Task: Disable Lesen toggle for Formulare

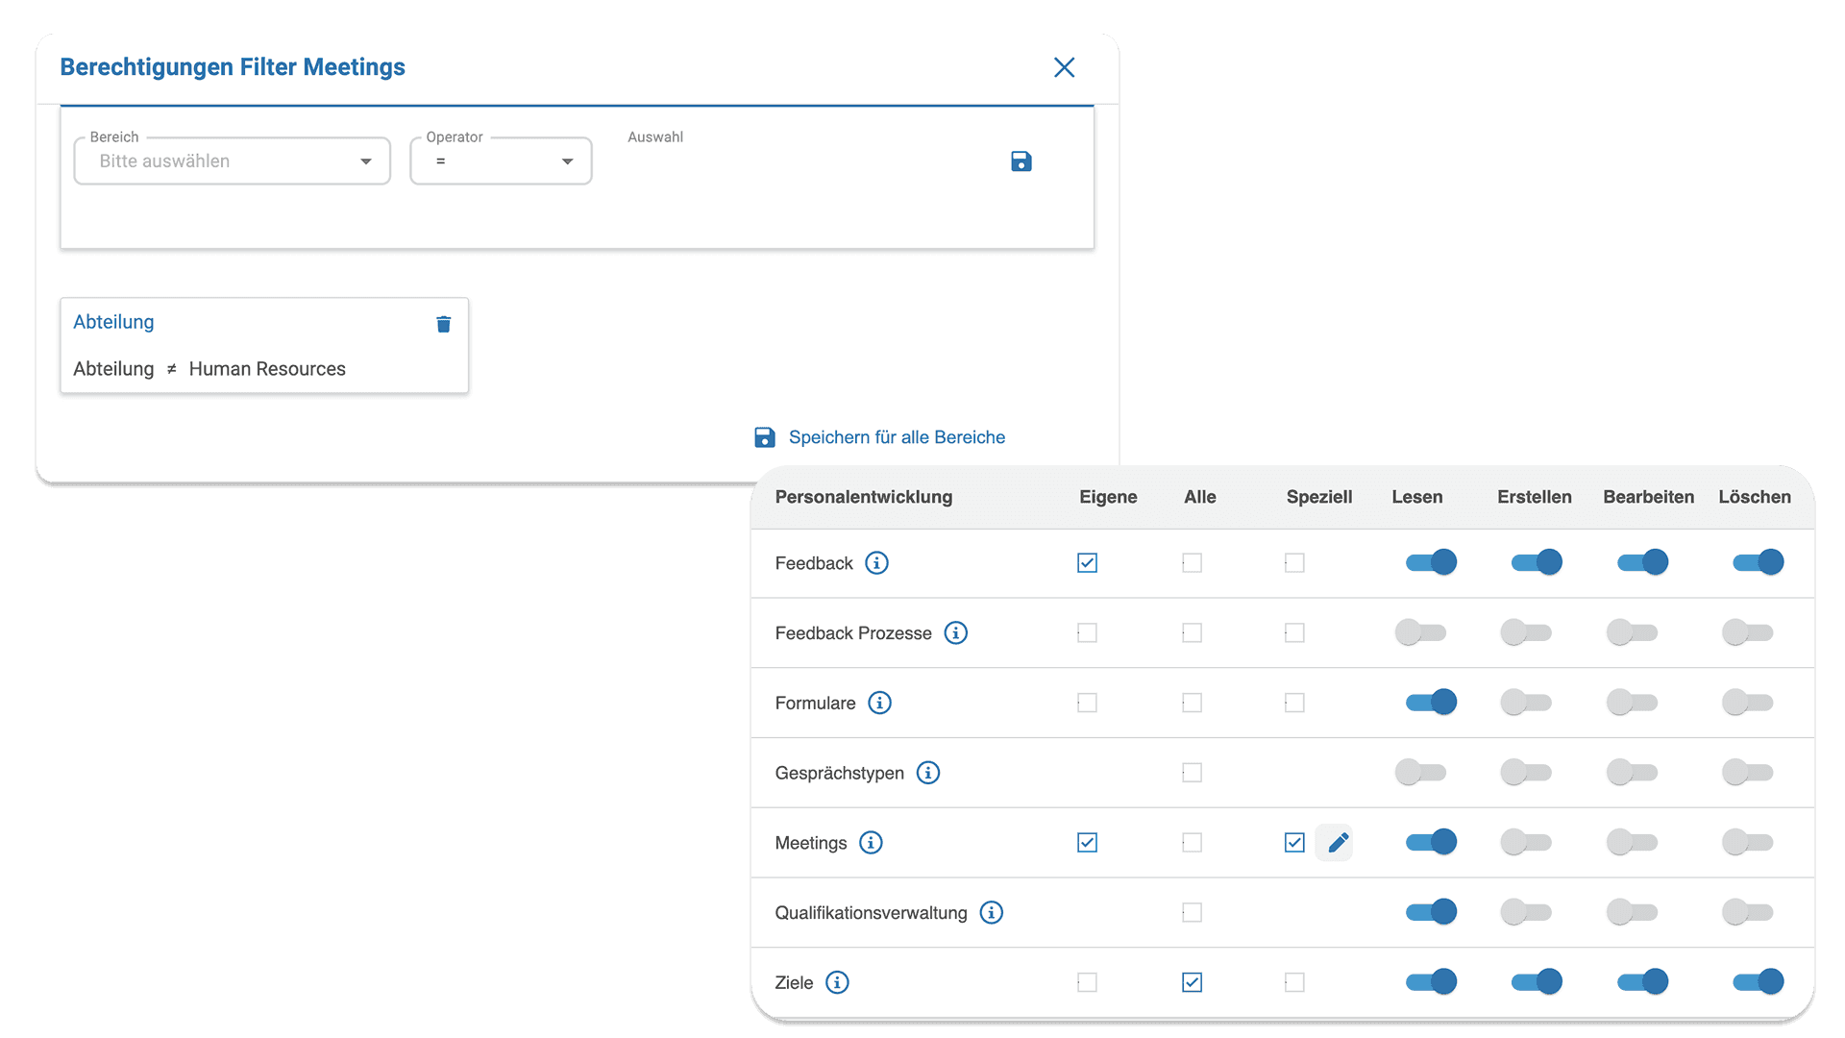Action: point(1431,703)
